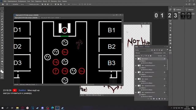Toggle Эффекты visibility under the selected layer

pyautogui.click(x=140, y=61)
